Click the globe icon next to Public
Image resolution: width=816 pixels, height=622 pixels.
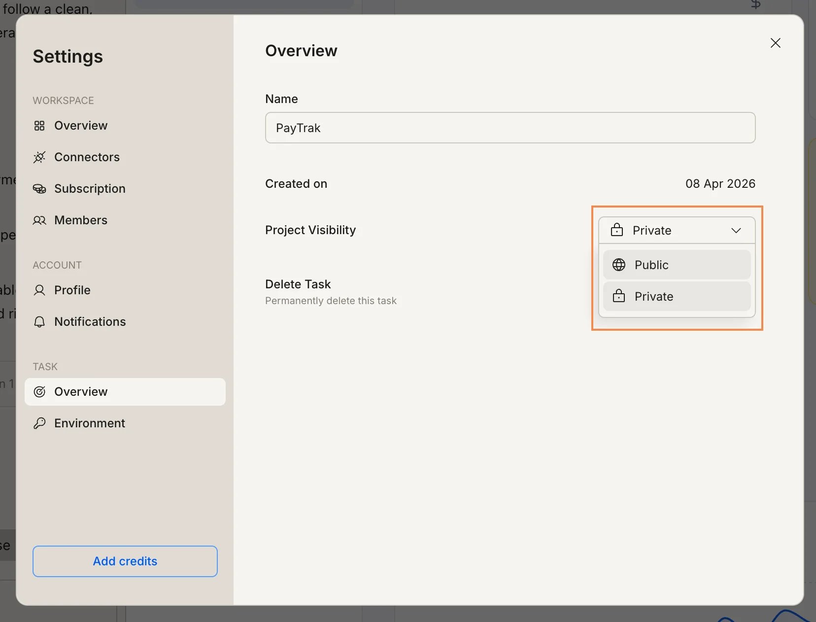[619, 265]
